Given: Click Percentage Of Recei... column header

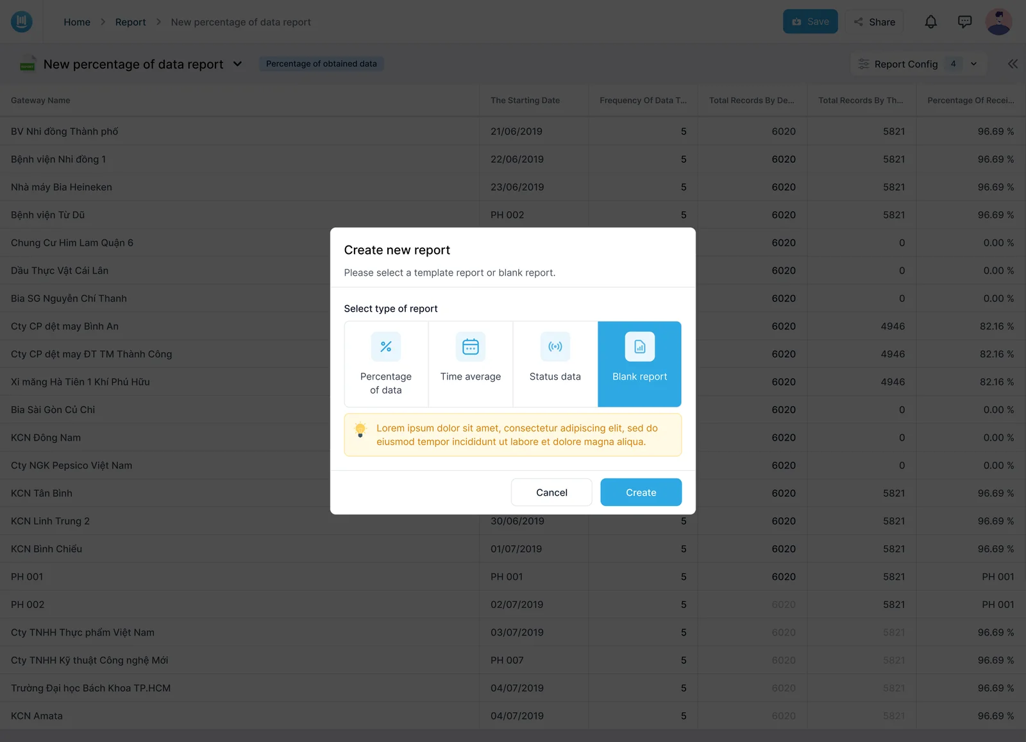Looking at the screenshot, I should point(971,101).
